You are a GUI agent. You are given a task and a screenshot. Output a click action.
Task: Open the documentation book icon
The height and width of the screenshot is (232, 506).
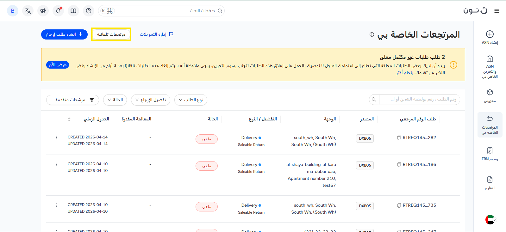tap(73, 11)
